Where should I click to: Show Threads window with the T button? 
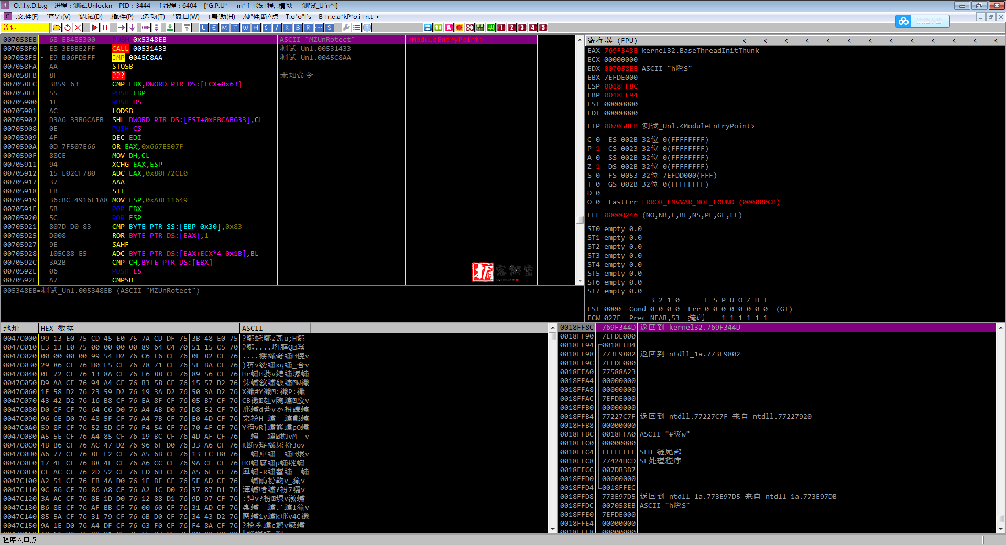pyautogui.click(x=235, y=28)
